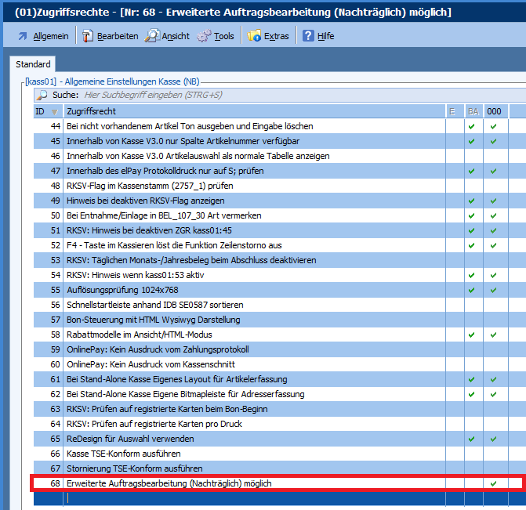Click the Bearbeiten clipboard icon
Viewport: 526px width, 510px height.
point(88,36)
